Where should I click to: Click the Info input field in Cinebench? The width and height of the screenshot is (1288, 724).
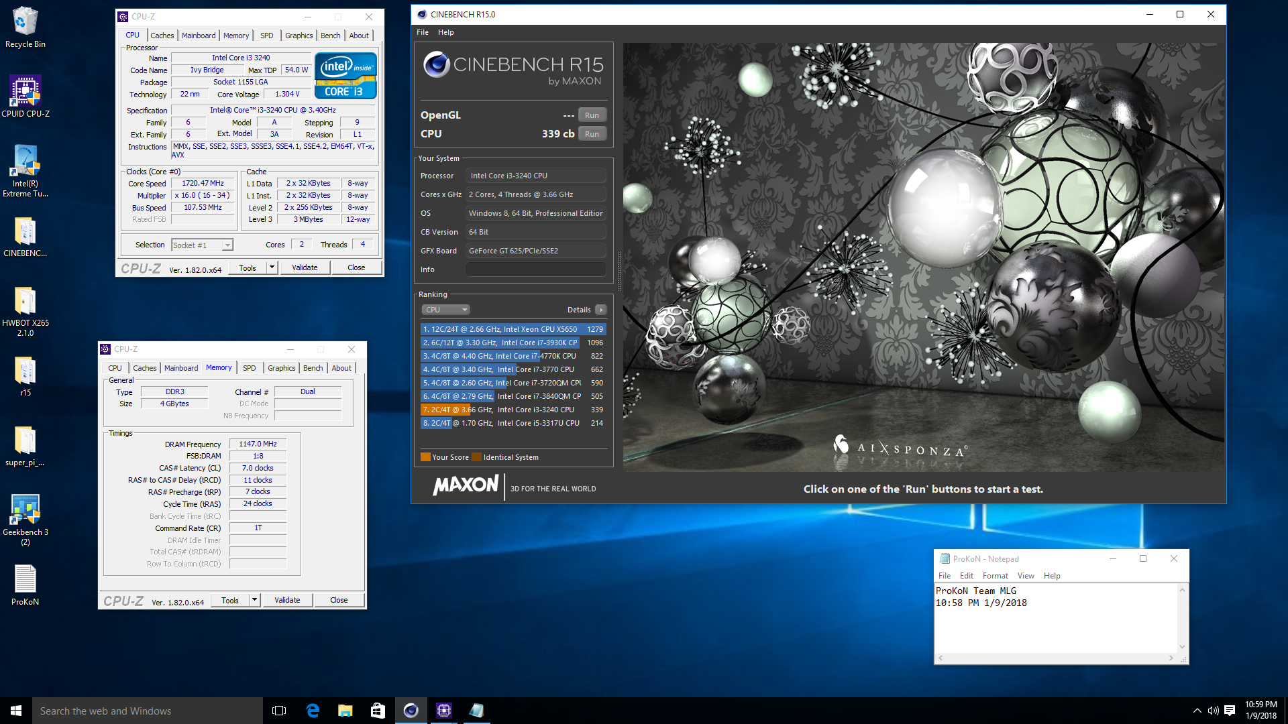point(535,269)
